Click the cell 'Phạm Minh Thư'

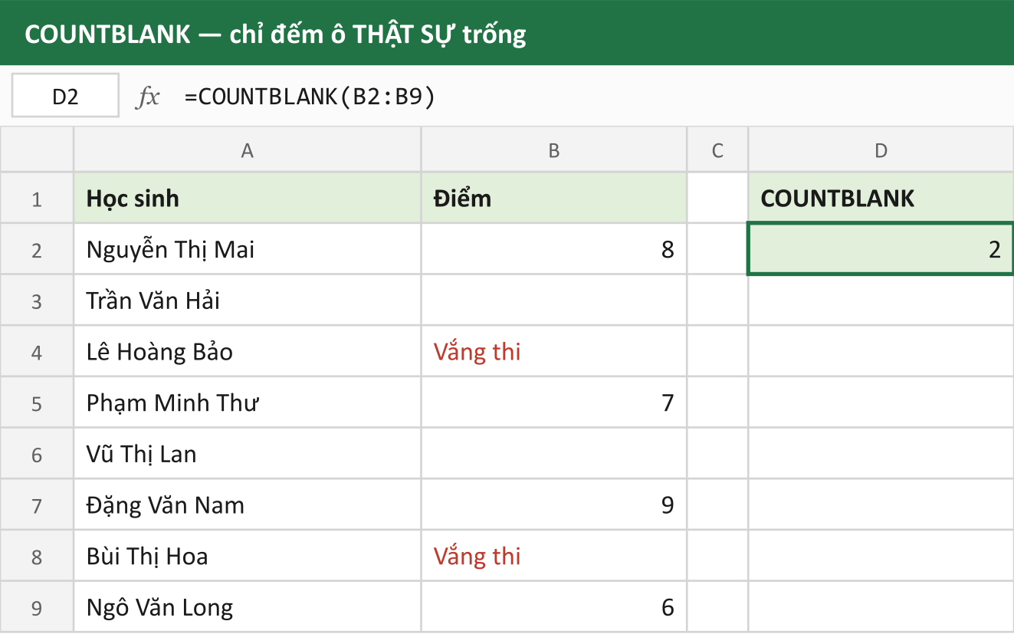pos(248,402)
